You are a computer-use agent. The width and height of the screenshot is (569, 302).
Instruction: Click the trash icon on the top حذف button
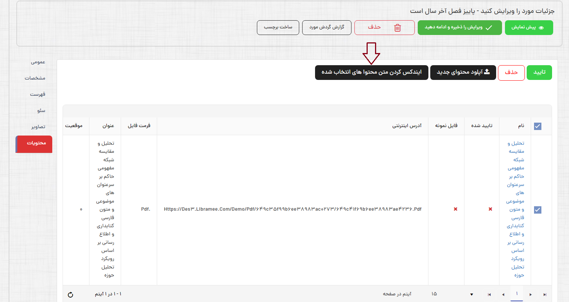click(397, 28)
